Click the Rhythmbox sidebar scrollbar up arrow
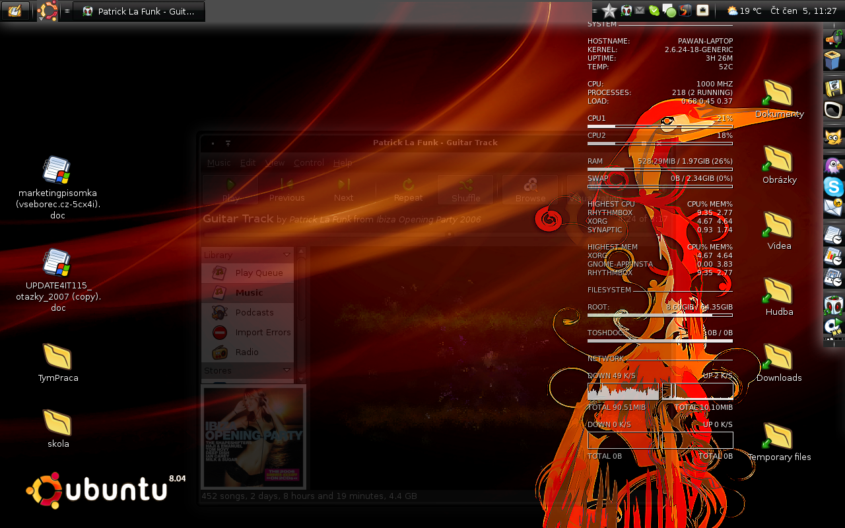Screen dimensions: 845x528 coord(302,251)
